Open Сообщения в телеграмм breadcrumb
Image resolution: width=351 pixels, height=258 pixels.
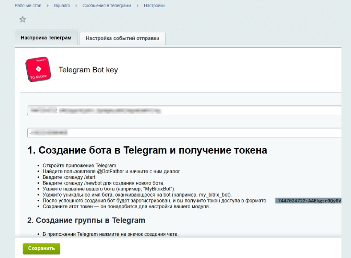(x=107, y=6)
